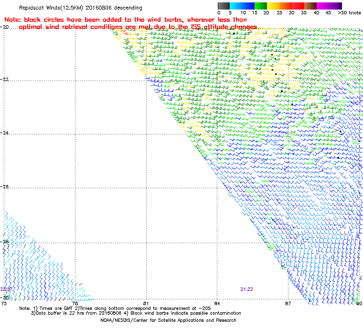This screenshot has width=363, height=328.
Task: Click the '-24' latitude axis label
Action: (x=4, y=133)
